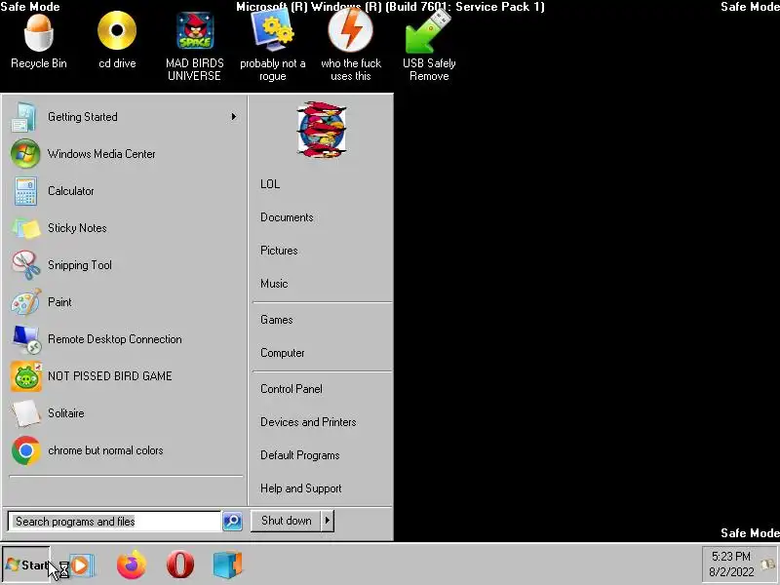Open Documents from the Start menu
The width and height of the screenshot is (780, 585).
coord(287,217)
